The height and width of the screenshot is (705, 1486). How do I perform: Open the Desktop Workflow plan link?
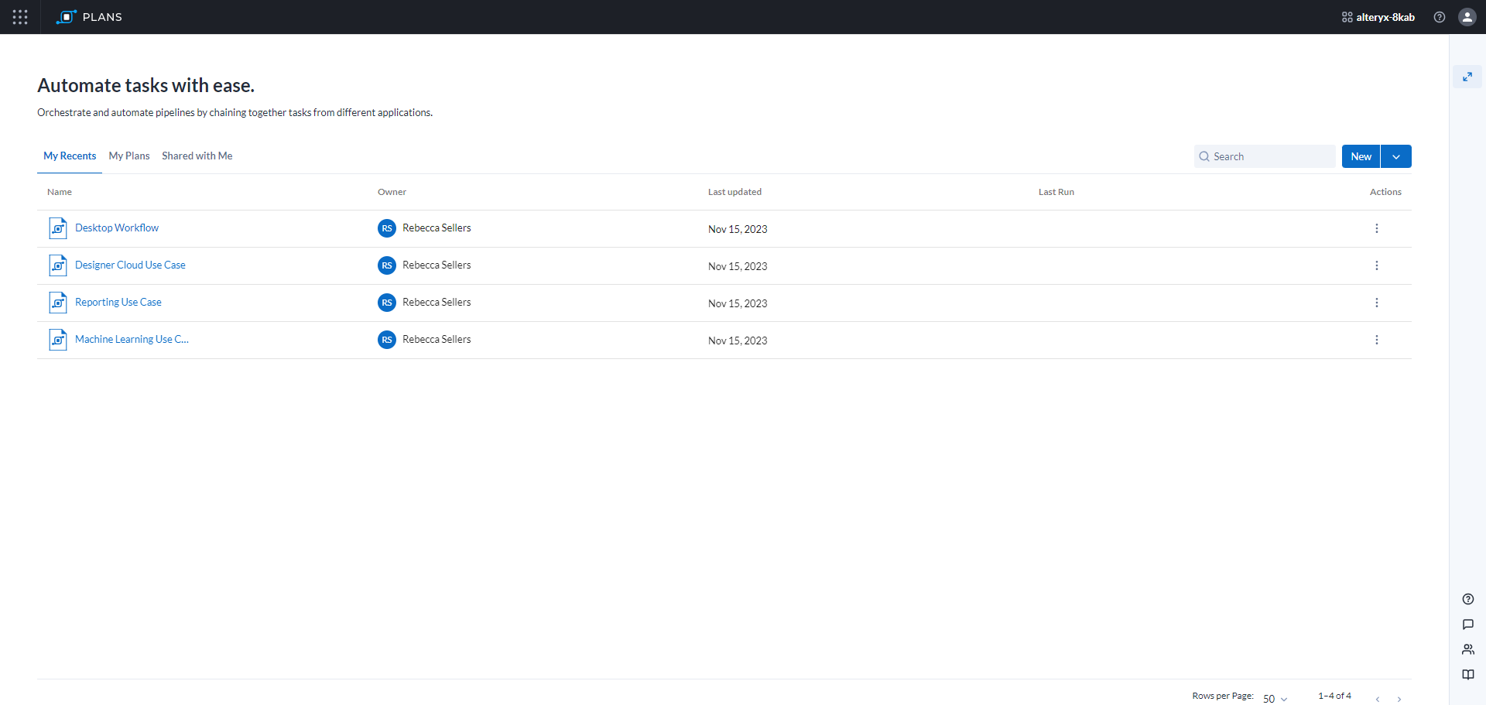[117, 228]
